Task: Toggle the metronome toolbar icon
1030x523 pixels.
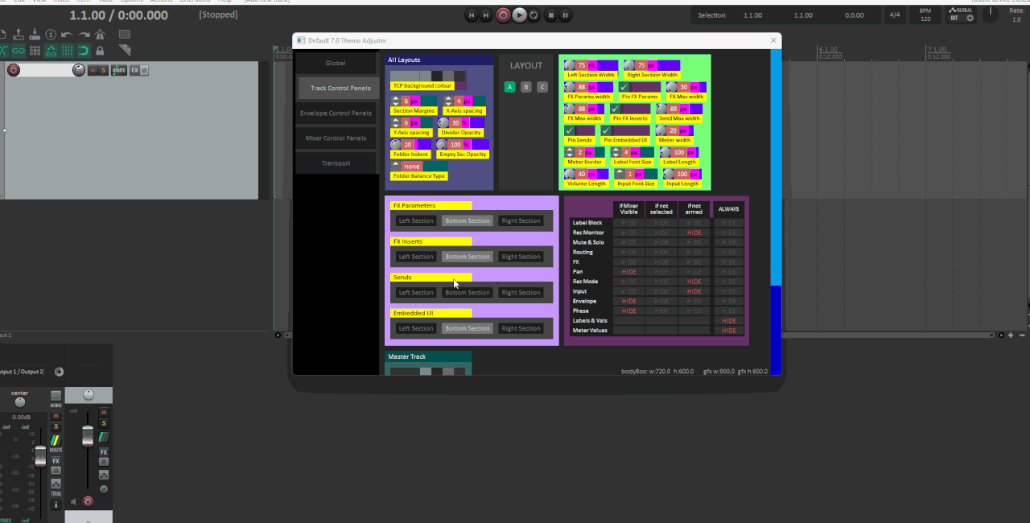Action: [100, 34]
